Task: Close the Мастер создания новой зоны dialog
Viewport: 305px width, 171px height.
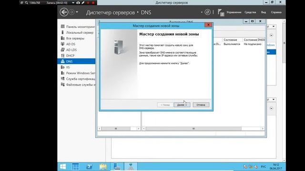Action: click(208, 25)
